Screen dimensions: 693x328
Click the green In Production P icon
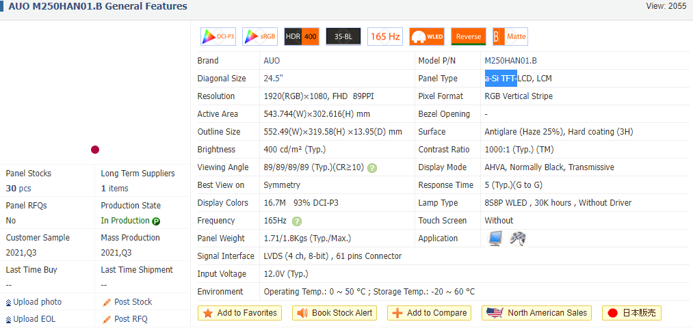[x=156, y=221]
